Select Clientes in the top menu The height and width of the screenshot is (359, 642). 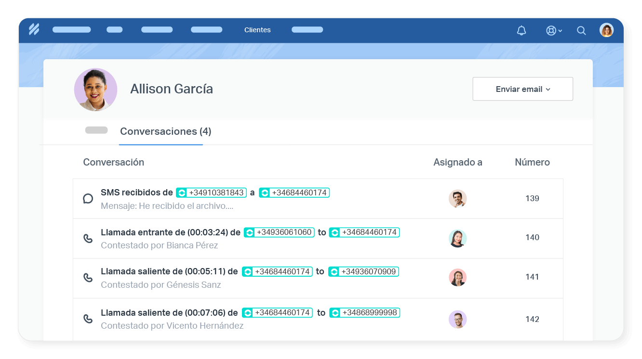click(x=257, y=30)
